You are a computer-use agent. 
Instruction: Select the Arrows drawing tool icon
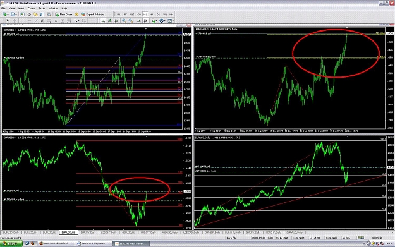click(x=76, y=21)
